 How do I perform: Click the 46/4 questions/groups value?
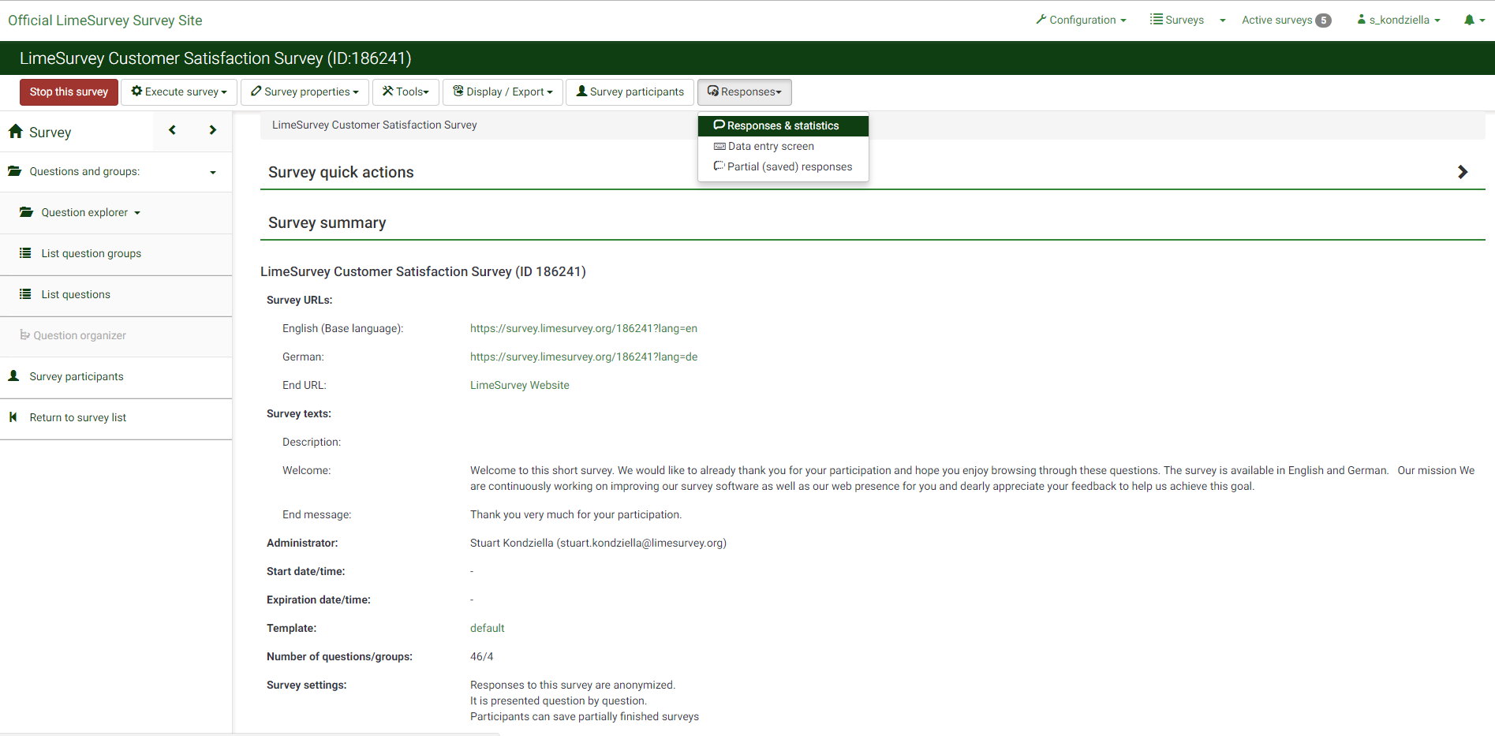[481, 656]
